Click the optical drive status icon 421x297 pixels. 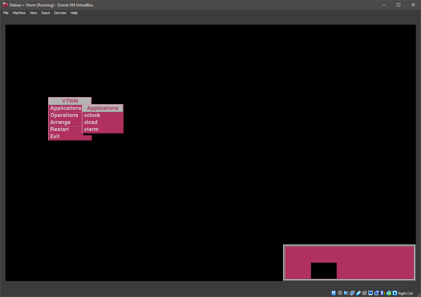tap(340, 293)
